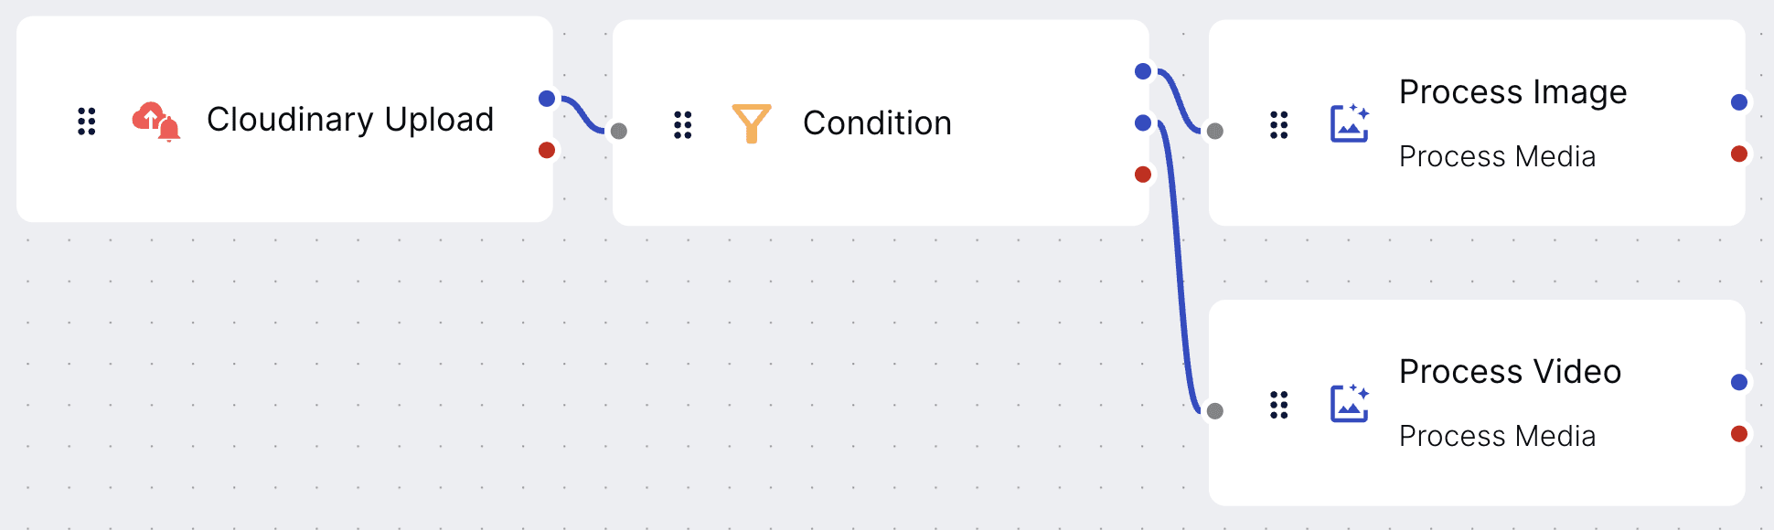The image size is (1774, 530).
Task: Click the orange Condition funnel icon
Action: point(752,123)
